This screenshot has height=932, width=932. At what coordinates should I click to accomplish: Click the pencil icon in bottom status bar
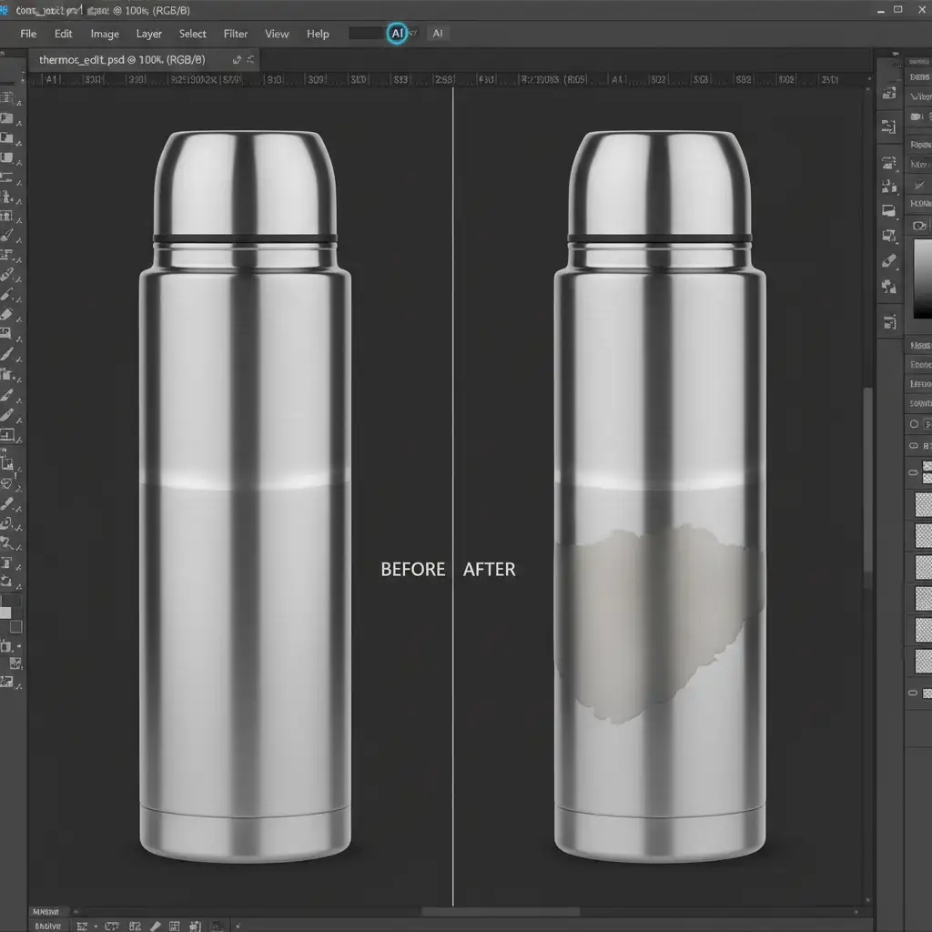click(155, 924)
